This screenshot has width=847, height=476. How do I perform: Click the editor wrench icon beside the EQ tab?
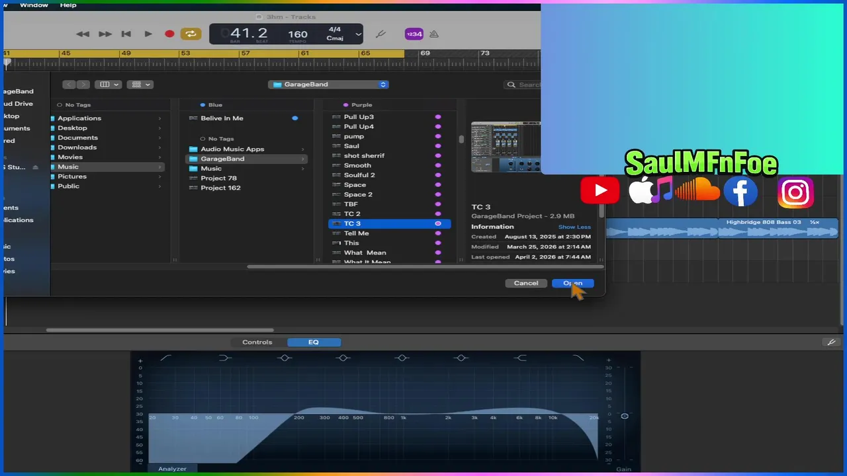(x=831, y=342)
